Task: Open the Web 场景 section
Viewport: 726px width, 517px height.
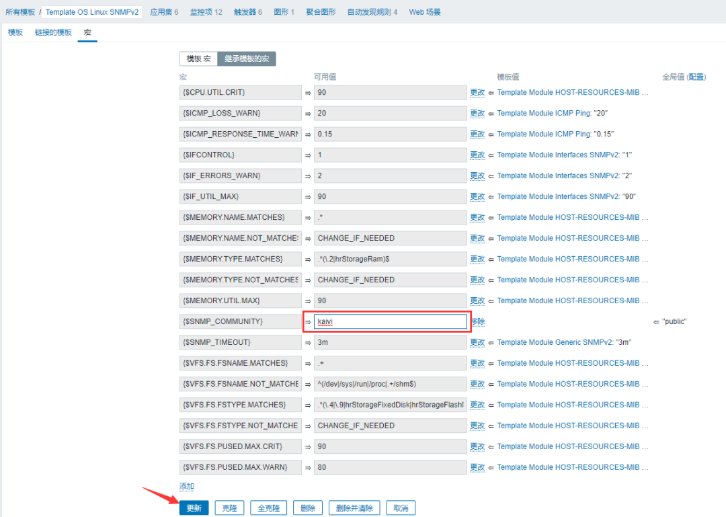Action: point(425,12)
